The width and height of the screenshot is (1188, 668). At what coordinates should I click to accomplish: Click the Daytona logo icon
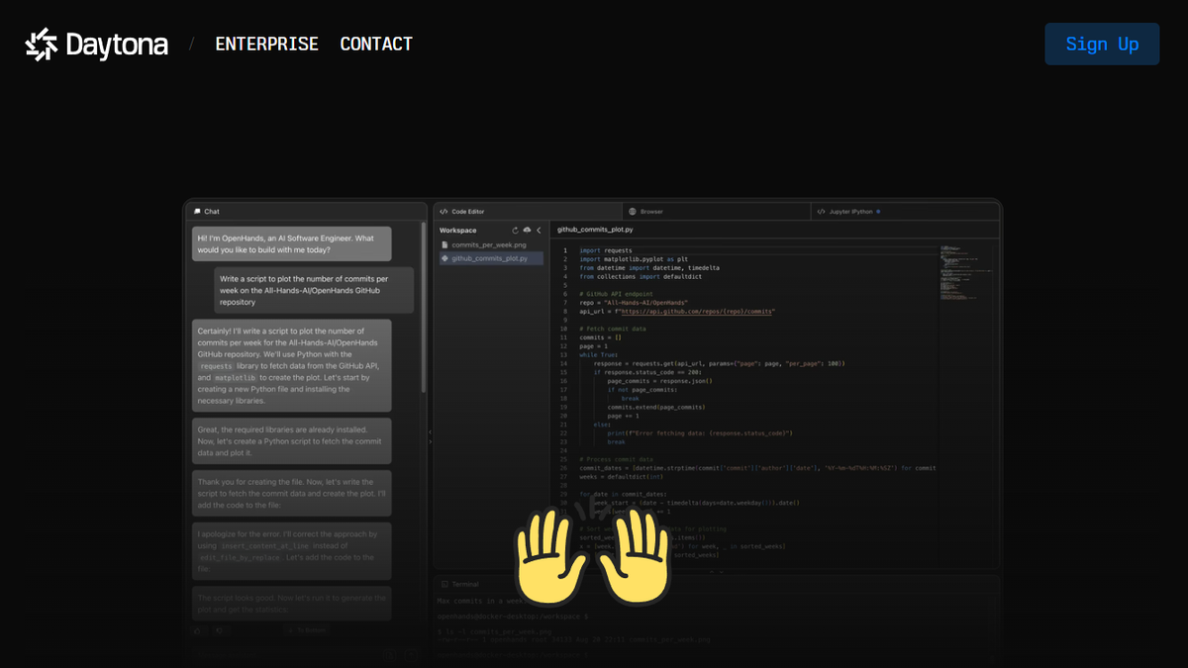(x=42, y=45)
